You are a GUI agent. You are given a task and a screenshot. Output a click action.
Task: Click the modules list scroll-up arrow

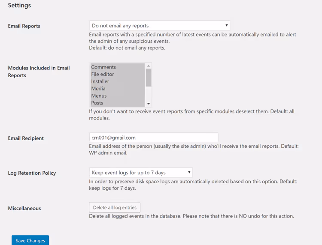[x=149, y=66]
